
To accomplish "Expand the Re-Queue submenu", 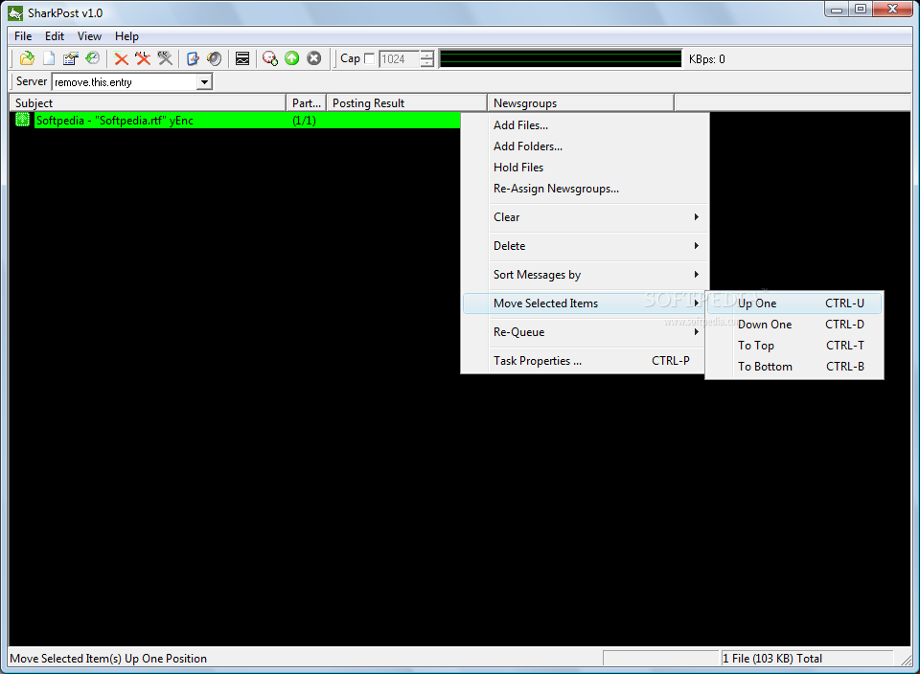I will tap(585, 332).
